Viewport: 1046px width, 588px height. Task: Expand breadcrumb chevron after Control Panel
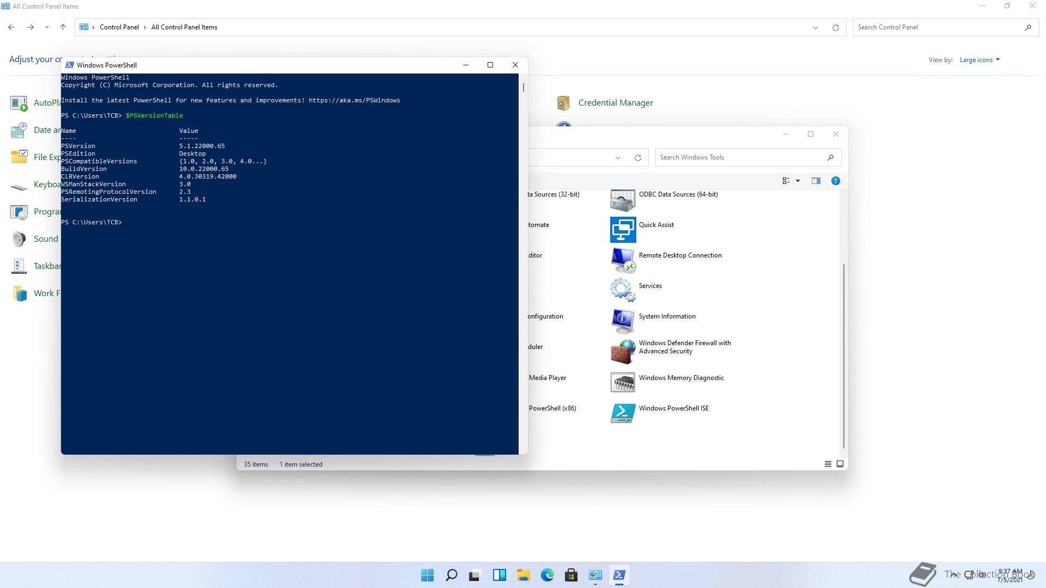pos(145,27)
